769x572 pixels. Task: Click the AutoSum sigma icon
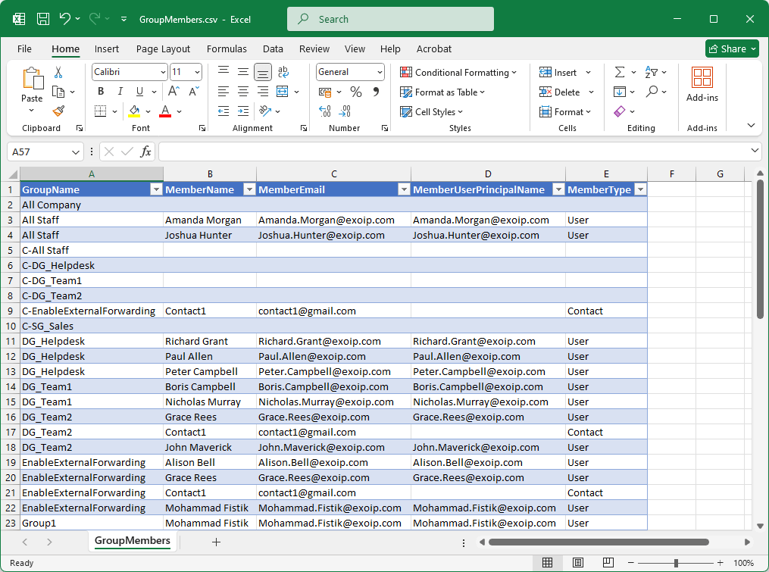coord(620,72)
